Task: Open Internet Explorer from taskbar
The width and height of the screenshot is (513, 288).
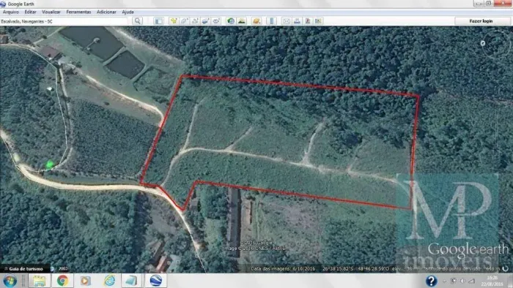Action: [109, 281]
